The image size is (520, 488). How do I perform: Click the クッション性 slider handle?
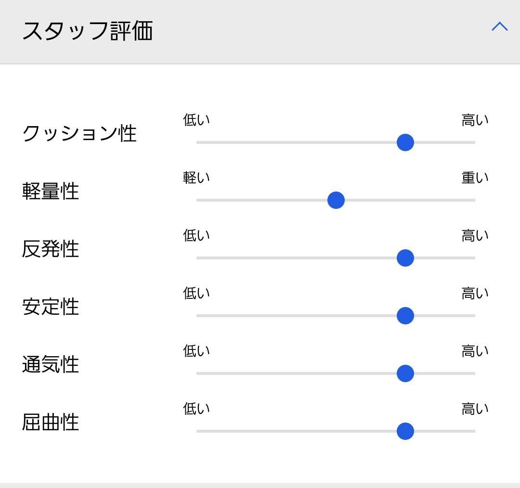(x=405, y=142)
